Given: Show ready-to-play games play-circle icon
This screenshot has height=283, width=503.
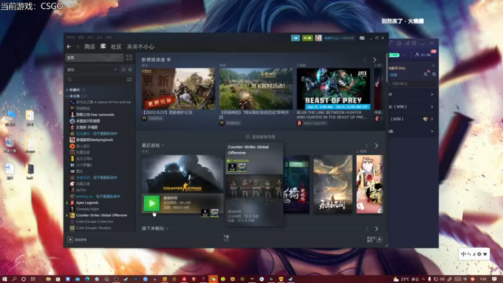Looking at the screenshot, I should pyautogui.click(x=130, y=70).
